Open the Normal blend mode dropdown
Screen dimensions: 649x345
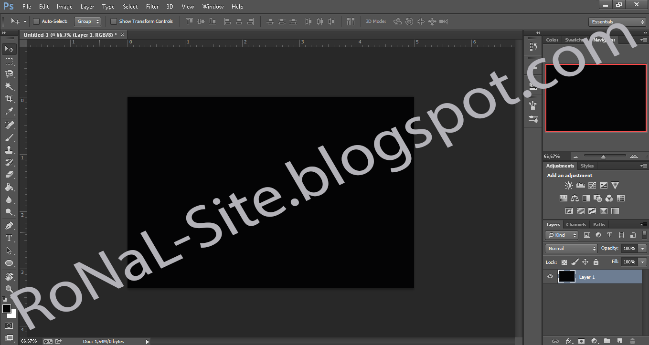571,249
